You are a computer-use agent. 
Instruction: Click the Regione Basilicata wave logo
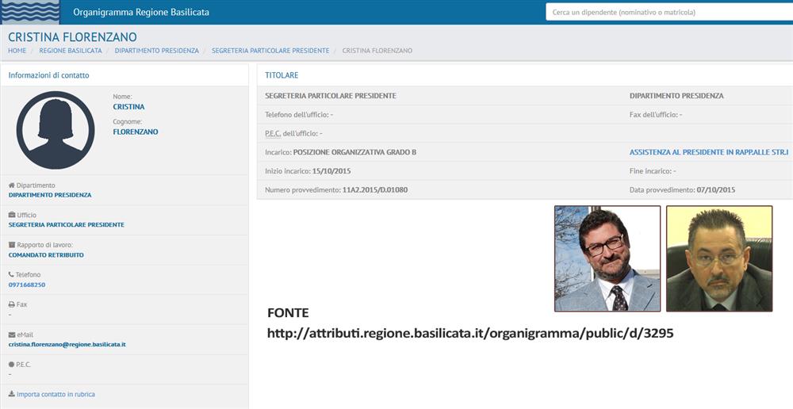coord(30,12)
